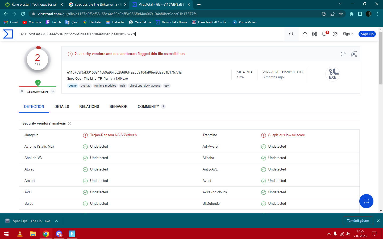This screenshot has height=239, width=383.
Task: Open the Windows notification center
Action: (374, 234)
